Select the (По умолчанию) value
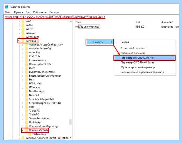This screenshot has width=182, height=143. (x=89, y=27)
